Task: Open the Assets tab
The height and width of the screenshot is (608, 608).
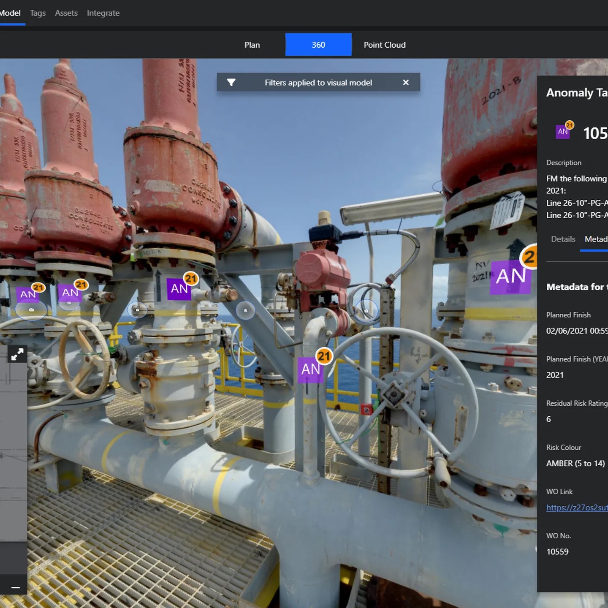Action: point(66,13)
